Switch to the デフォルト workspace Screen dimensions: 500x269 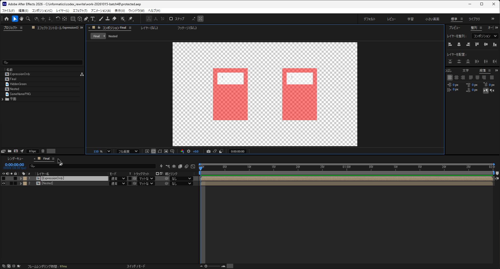[x=369, y=19]
